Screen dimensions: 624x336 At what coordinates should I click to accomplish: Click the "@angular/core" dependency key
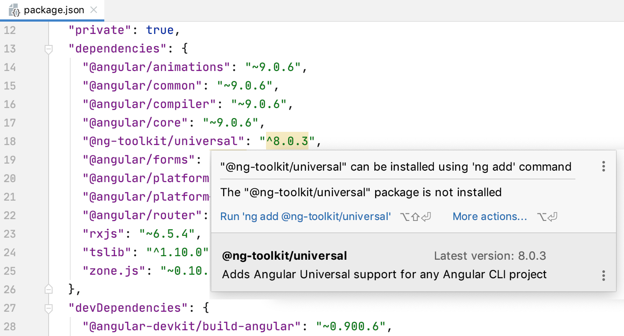tap(135, 123)
